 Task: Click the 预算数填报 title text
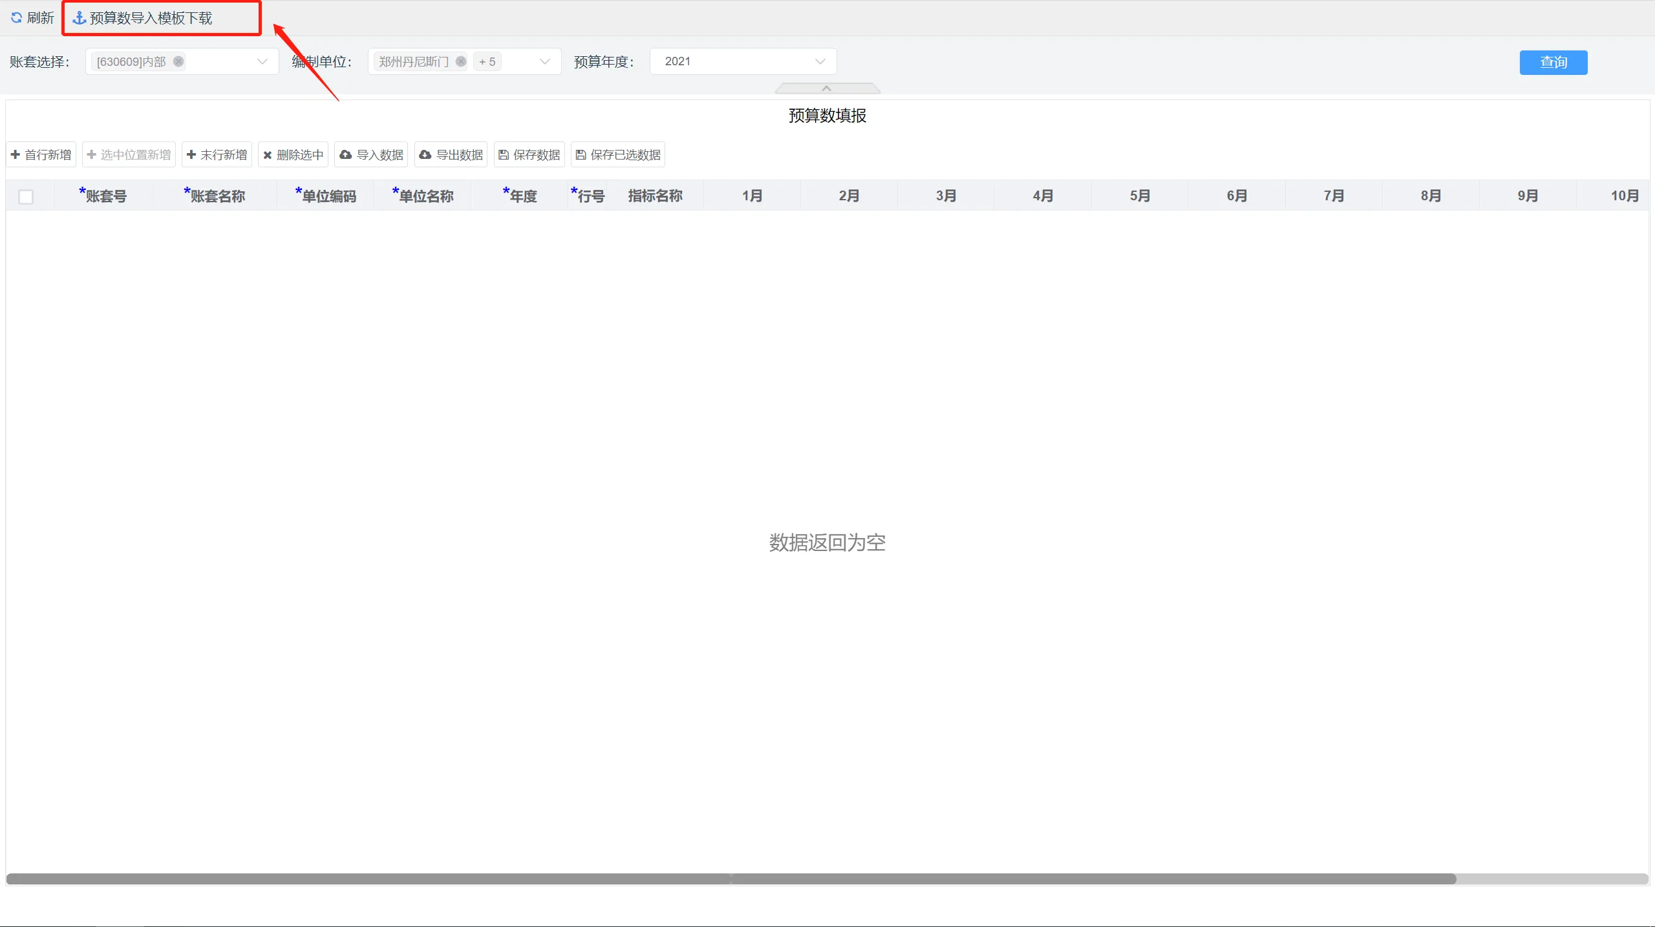(827, 116)
